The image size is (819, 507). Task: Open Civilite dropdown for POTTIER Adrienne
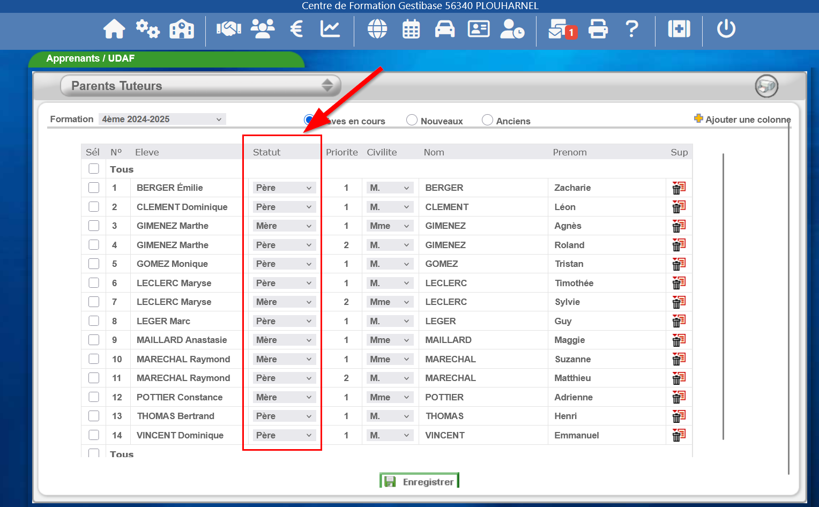pyautogui.click(x=390, y=397)
